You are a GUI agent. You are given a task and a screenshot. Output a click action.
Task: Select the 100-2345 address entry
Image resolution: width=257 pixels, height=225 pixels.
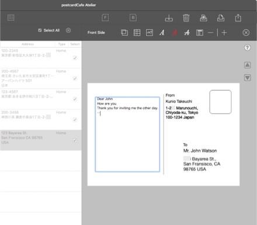click(x=40, y=58)
